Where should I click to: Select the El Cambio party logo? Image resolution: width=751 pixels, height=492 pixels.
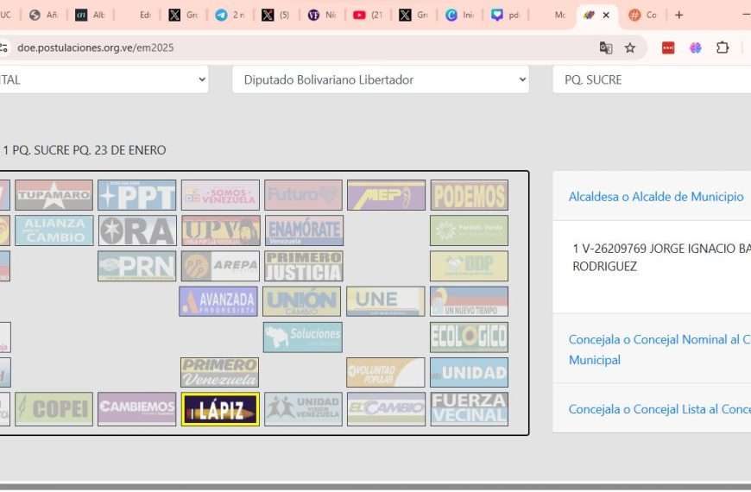click(x=386, y=409)
